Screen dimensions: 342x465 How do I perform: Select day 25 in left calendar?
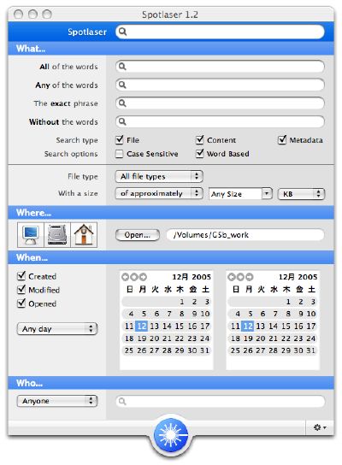[x=129, y=350]
